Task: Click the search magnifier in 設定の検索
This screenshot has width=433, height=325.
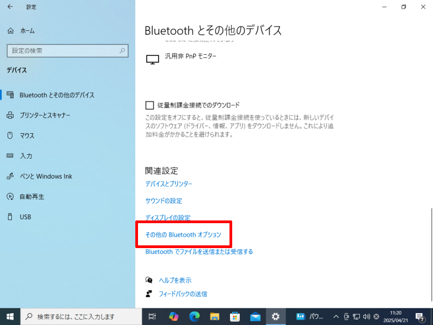Action: [x=122, y=50]
